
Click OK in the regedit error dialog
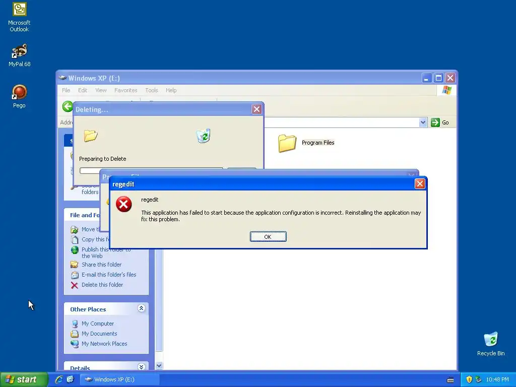tap(268, 237)
